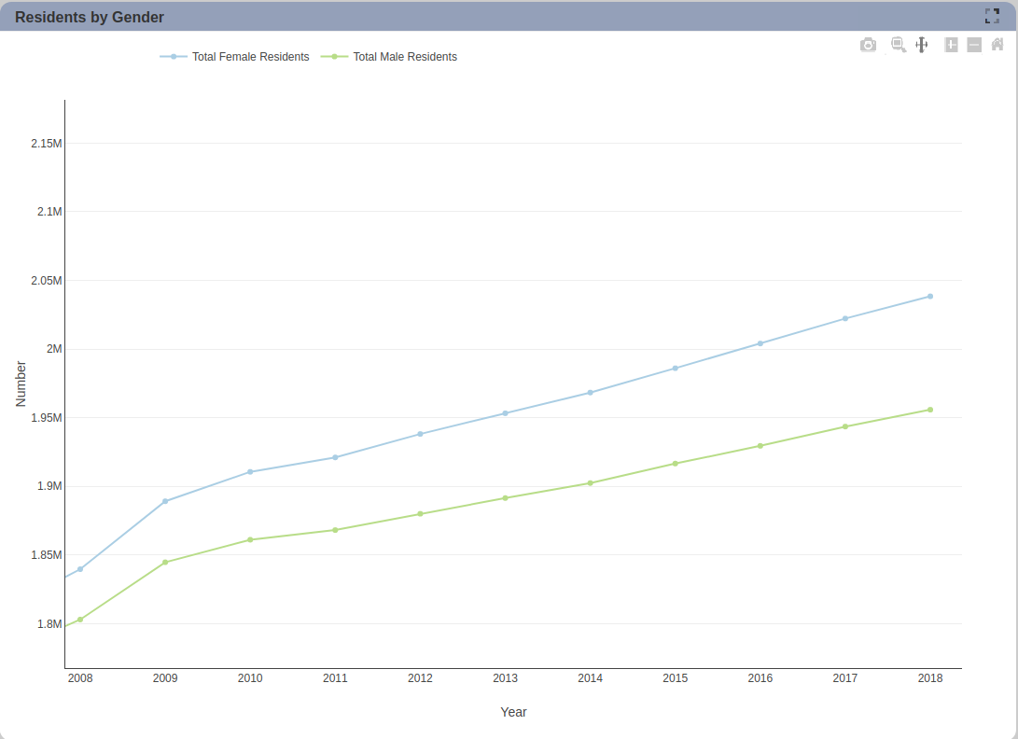Viewport: 1018px width, 739px height.
Task: Click the 2013 label on the x-axis
Action: (x=505, y=678)
